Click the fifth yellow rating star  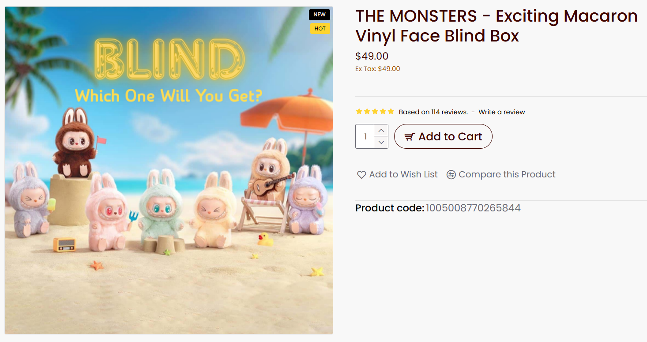point(391,112)
